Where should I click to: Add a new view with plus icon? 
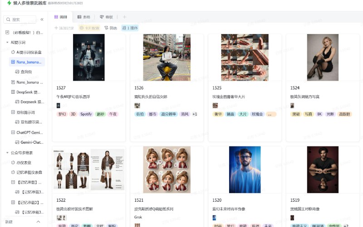coord(124,17)
